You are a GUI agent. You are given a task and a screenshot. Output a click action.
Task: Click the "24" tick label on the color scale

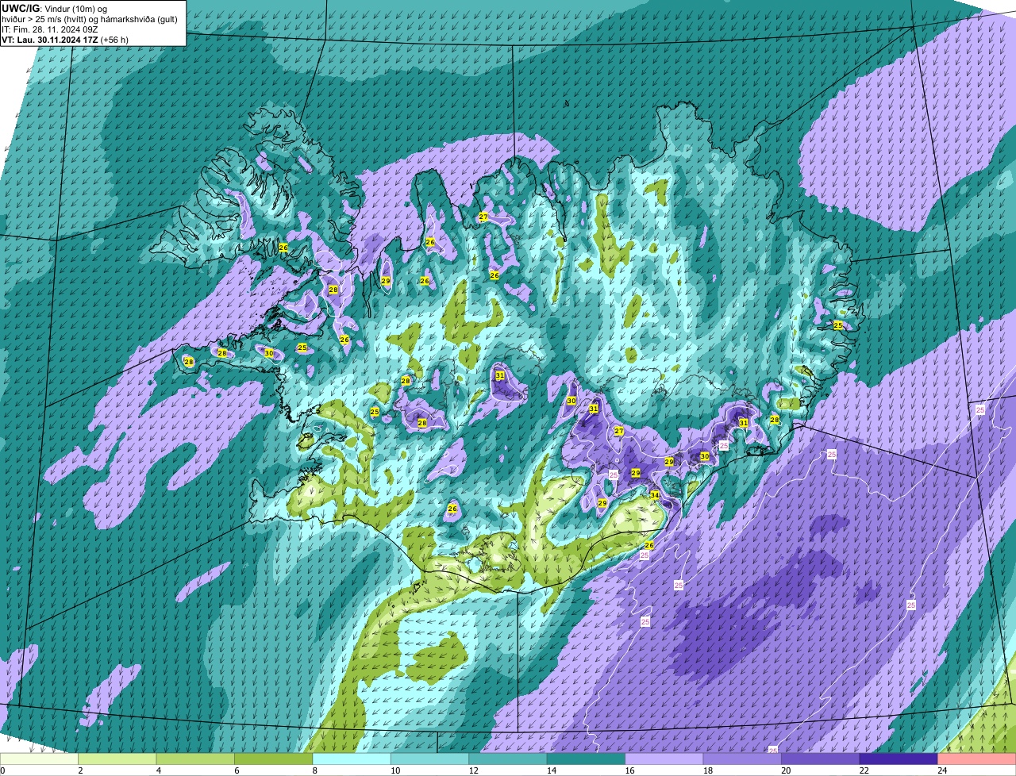[942, 770]
